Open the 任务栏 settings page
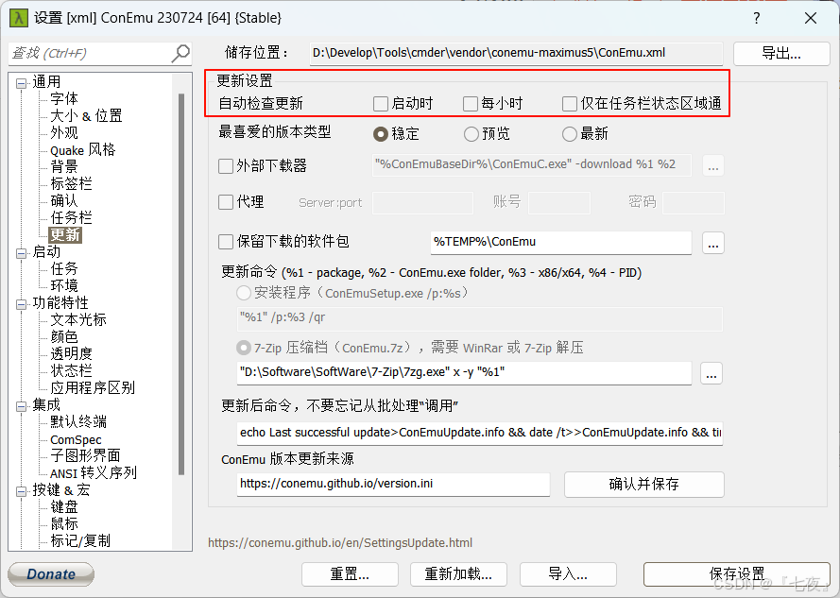The width and height of the screenshot is (840, 598). 71,217
